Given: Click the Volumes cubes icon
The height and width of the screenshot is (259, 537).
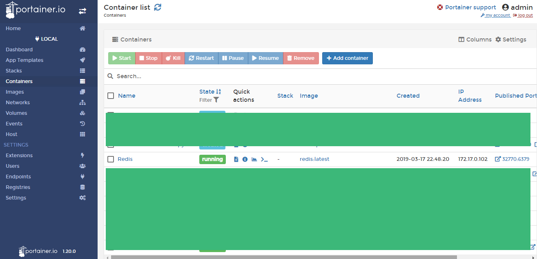Looking at the screenshot, I should (x=82, y=113).
